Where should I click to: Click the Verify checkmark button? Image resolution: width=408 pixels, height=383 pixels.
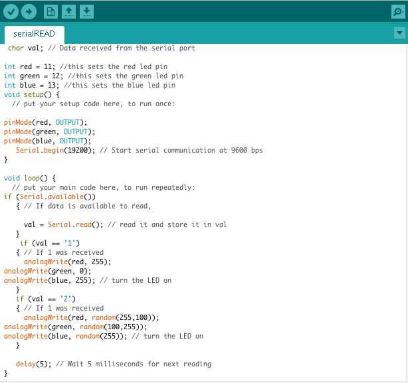tap(11, 12)
